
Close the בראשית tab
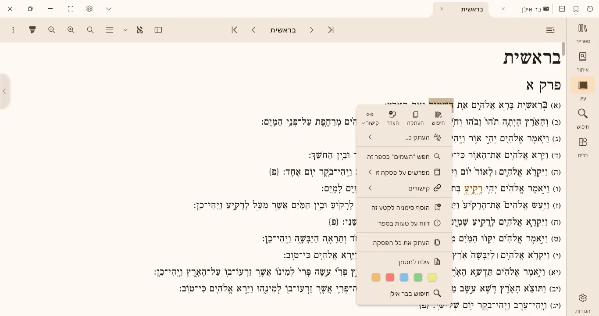tap(442, 9)
